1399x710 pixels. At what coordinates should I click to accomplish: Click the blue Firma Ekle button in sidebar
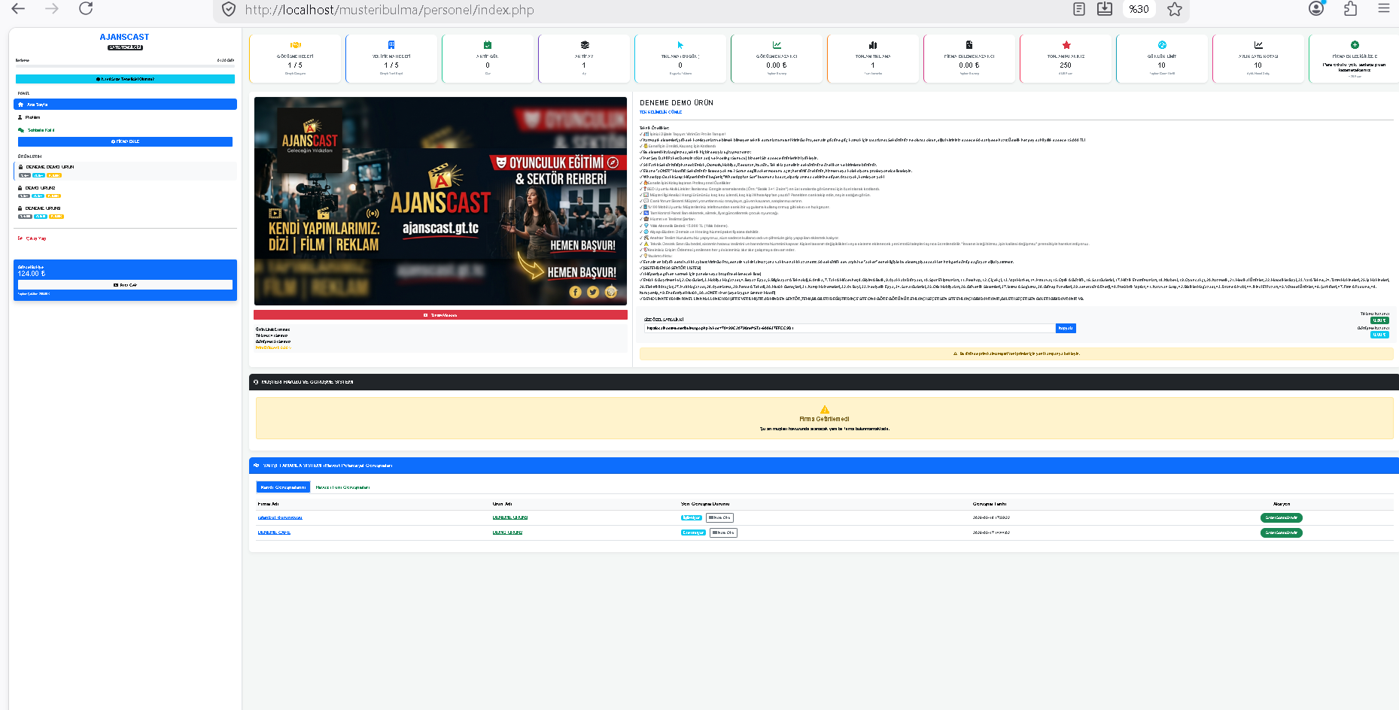pos(125,141)
